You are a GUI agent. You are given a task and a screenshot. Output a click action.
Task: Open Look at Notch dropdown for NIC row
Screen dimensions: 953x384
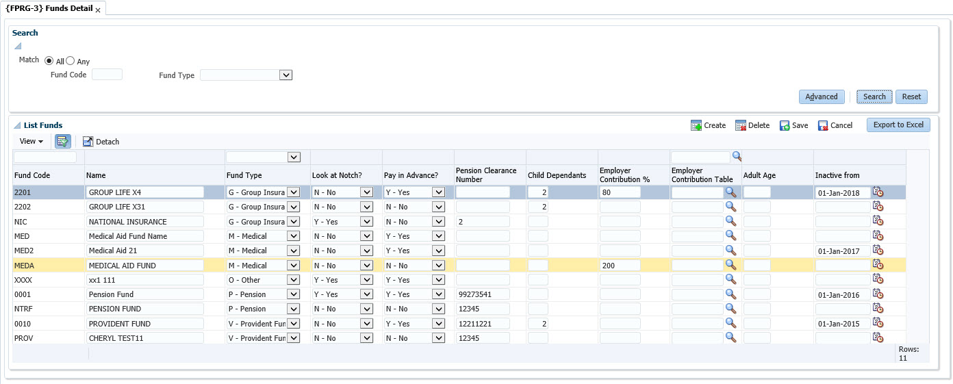366,222
